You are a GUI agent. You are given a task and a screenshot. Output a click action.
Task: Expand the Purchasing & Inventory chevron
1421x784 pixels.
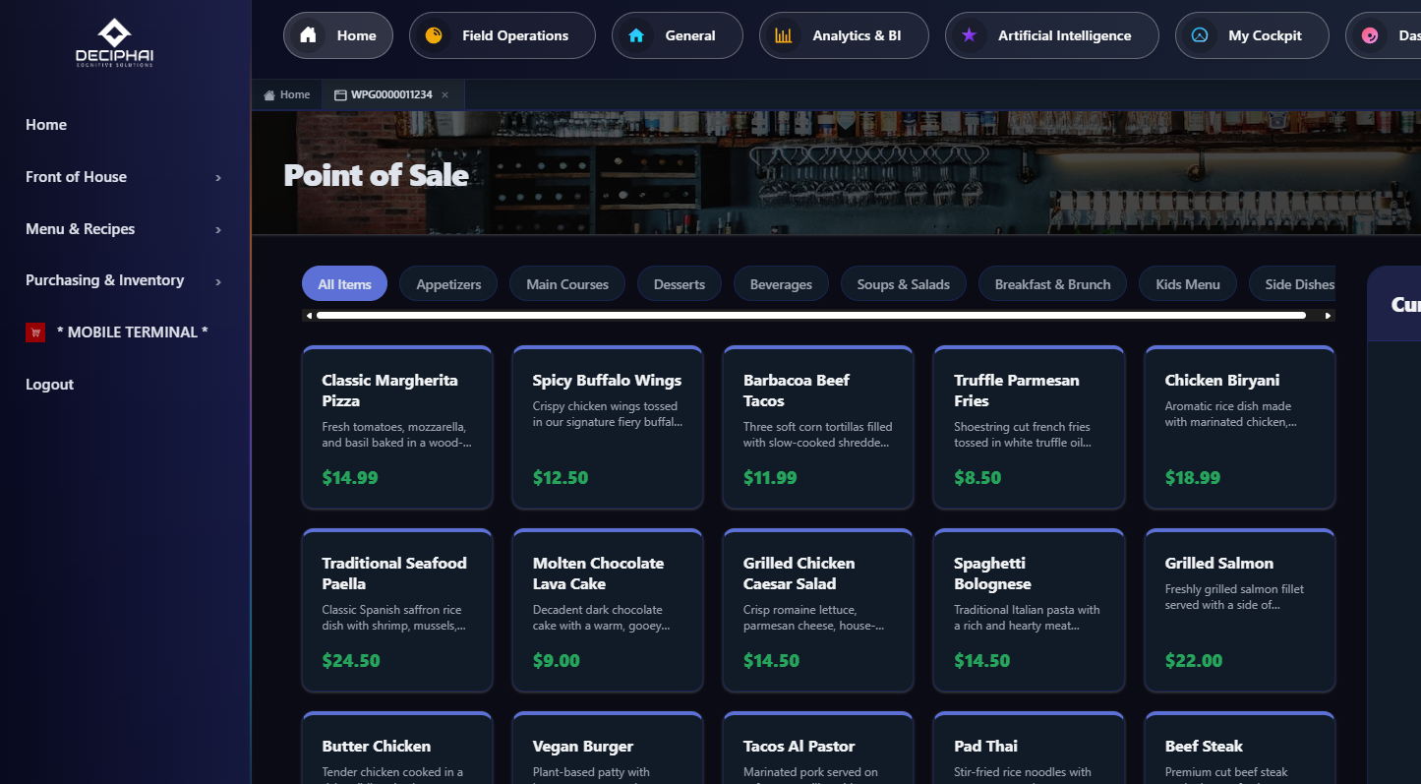pyautogui.click(x=218, y=281)
